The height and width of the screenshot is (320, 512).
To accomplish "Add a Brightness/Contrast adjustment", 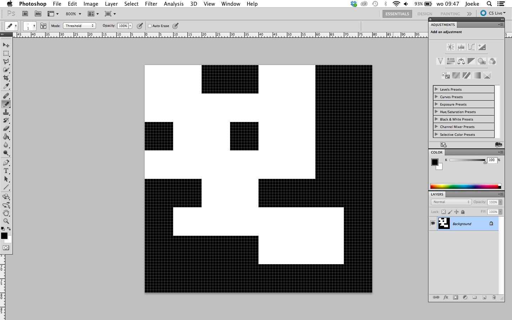I will (x=450, y=47).
